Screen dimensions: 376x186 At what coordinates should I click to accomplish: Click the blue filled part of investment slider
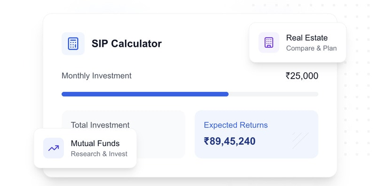pos(145,94)
